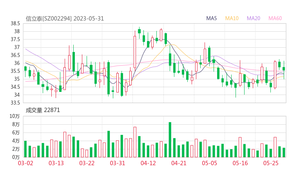
Task: Click the tallest red hollow volume bar
Action: click(x=135, y=142)
